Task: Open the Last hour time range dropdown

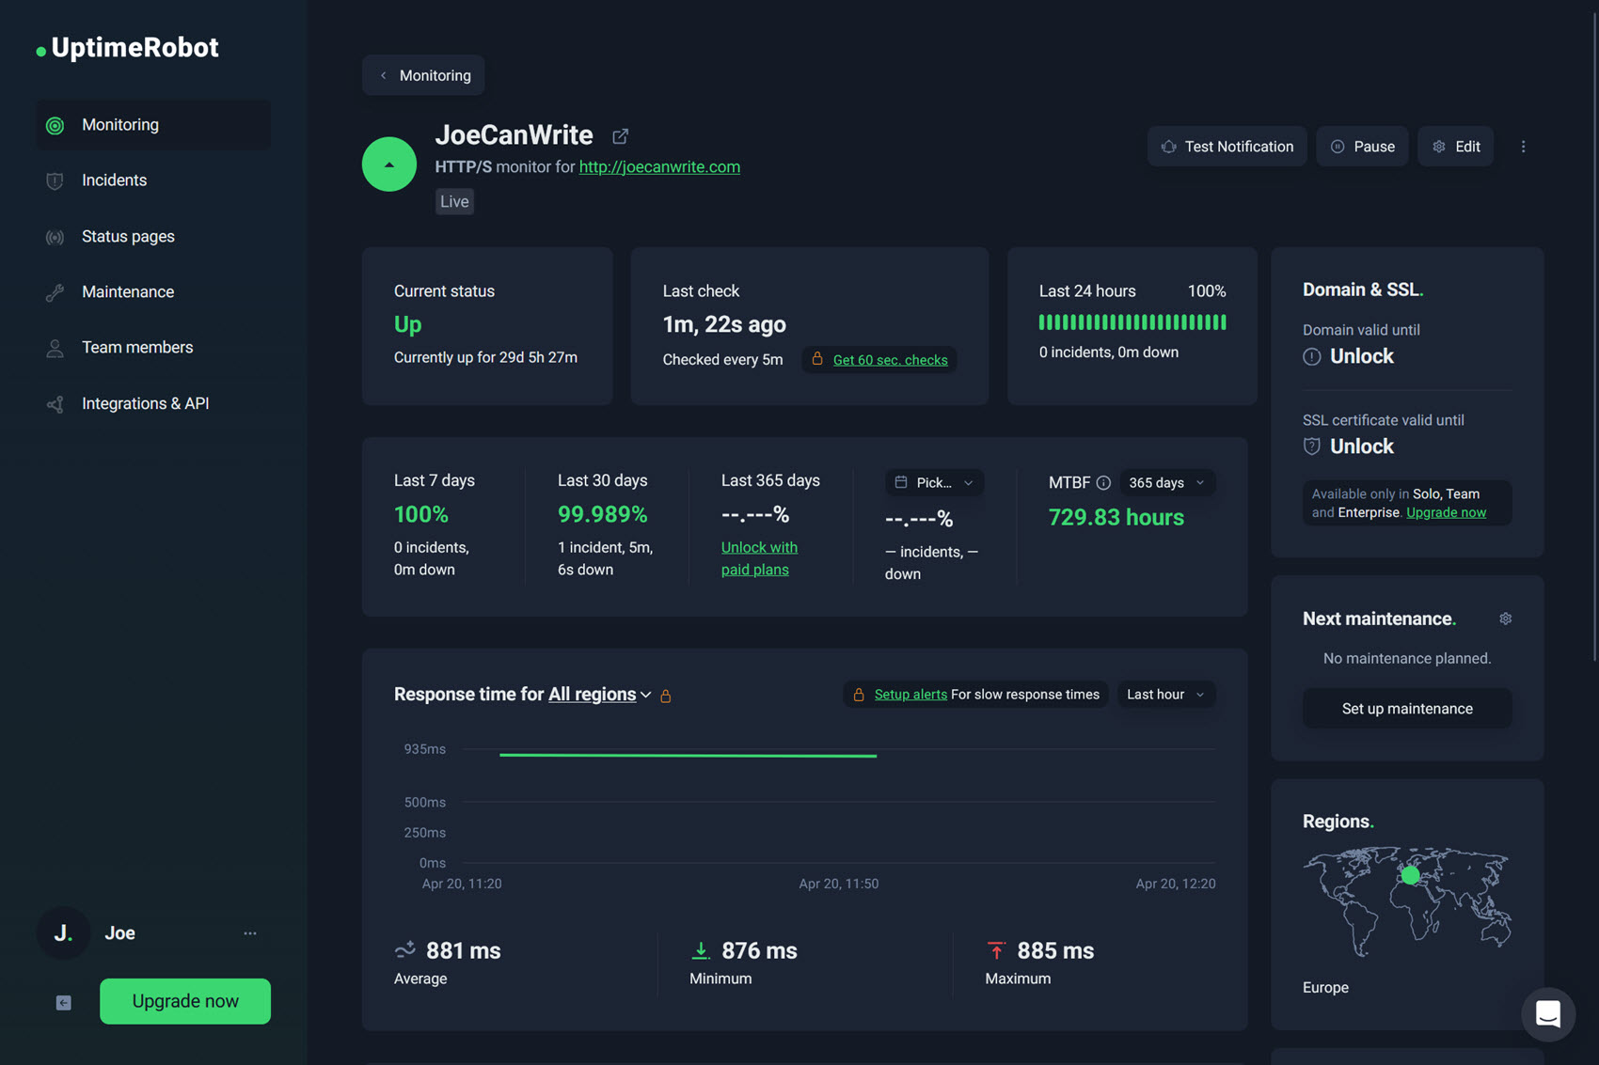Action: pos(1165,694)
